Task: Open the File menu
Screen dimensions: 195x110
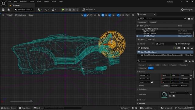Action: (10, 2)
